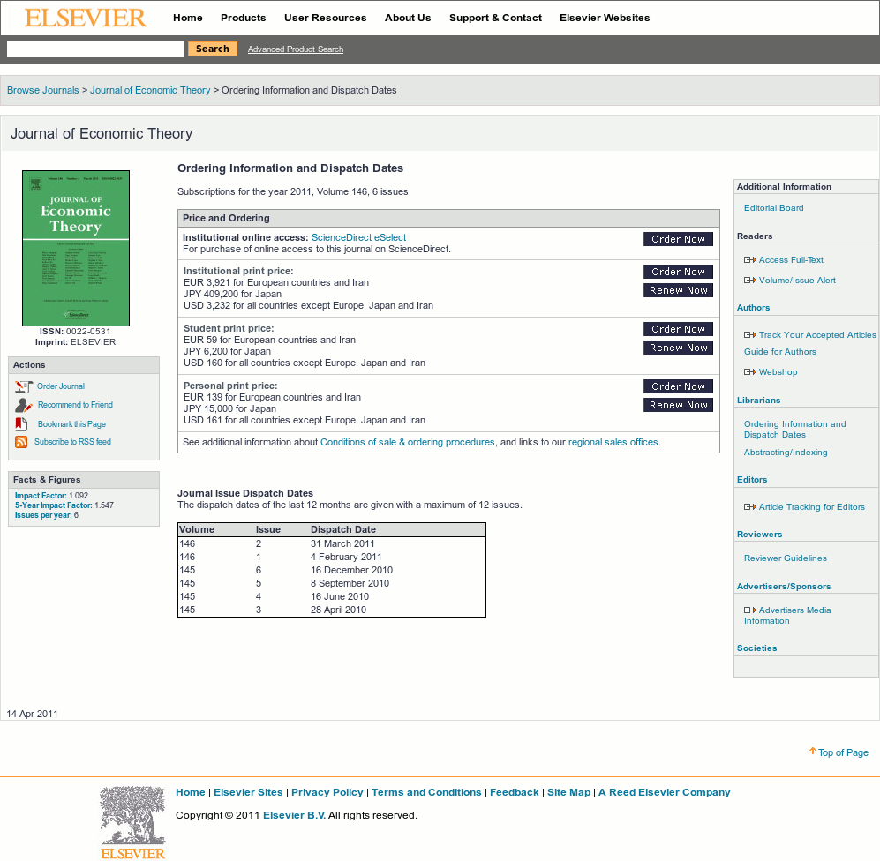Open the Feedback footer link
This screenshot has height=861, width=880.
click(x=514, y=792)
